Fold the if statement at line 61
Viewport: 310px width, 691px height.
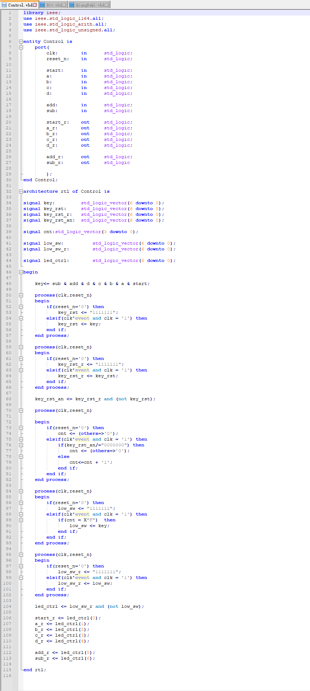[x=21, y=358]
